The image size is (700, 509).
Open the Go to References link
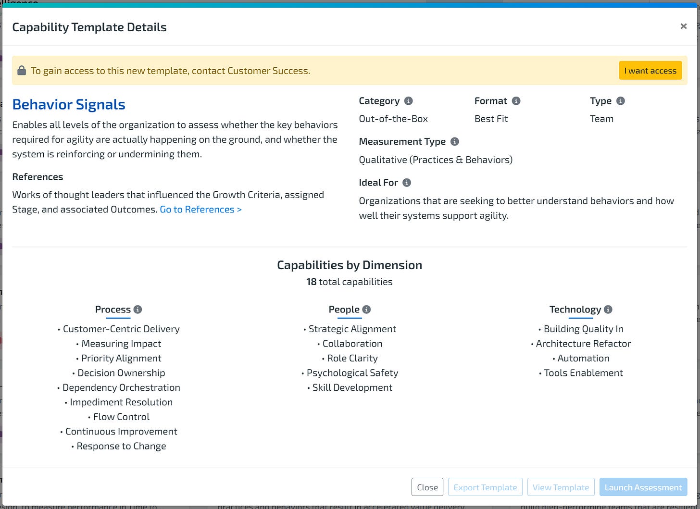pos(200,209)
